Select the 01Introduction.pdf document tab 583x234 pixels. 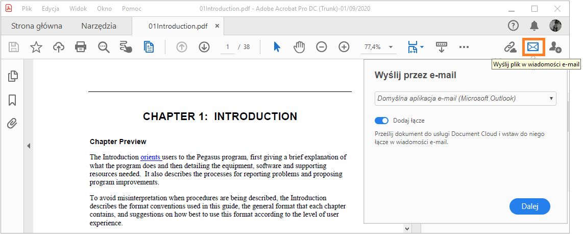[x=178, y=26]
